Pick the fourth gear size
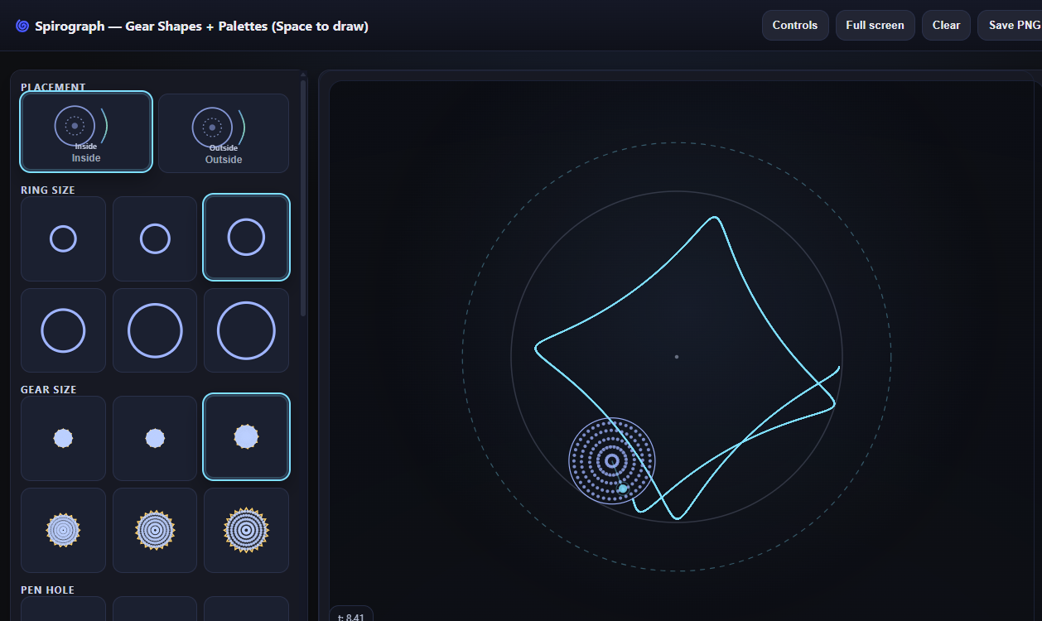The image size is (1042, 621). click(x=63, y=530)
